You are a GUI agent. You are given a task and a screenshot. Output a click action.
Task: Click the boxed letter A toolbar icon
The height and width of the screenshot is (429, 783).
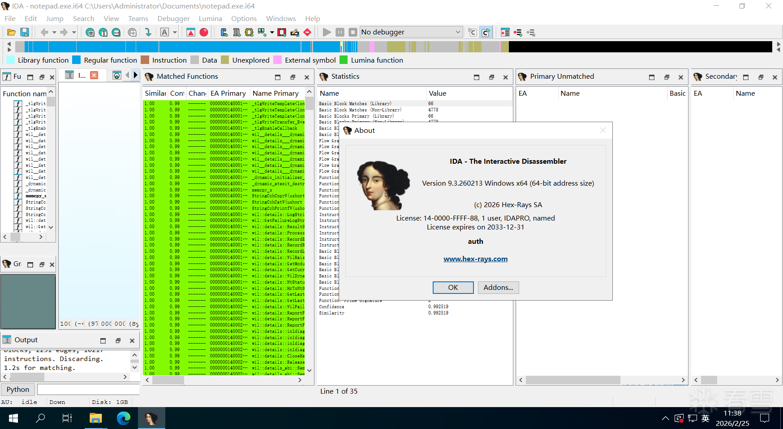point(165,32)
